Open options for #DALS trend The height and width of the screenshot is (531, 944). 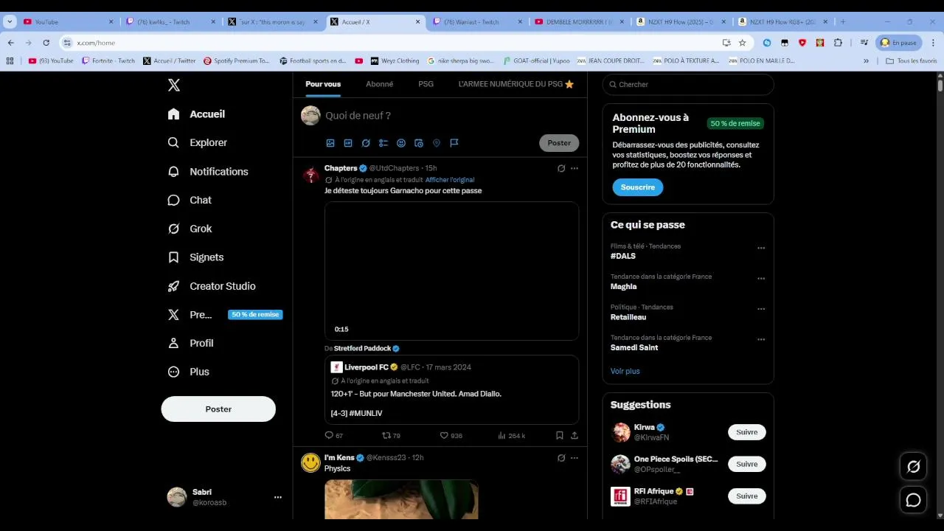click(x=761, y=249)
